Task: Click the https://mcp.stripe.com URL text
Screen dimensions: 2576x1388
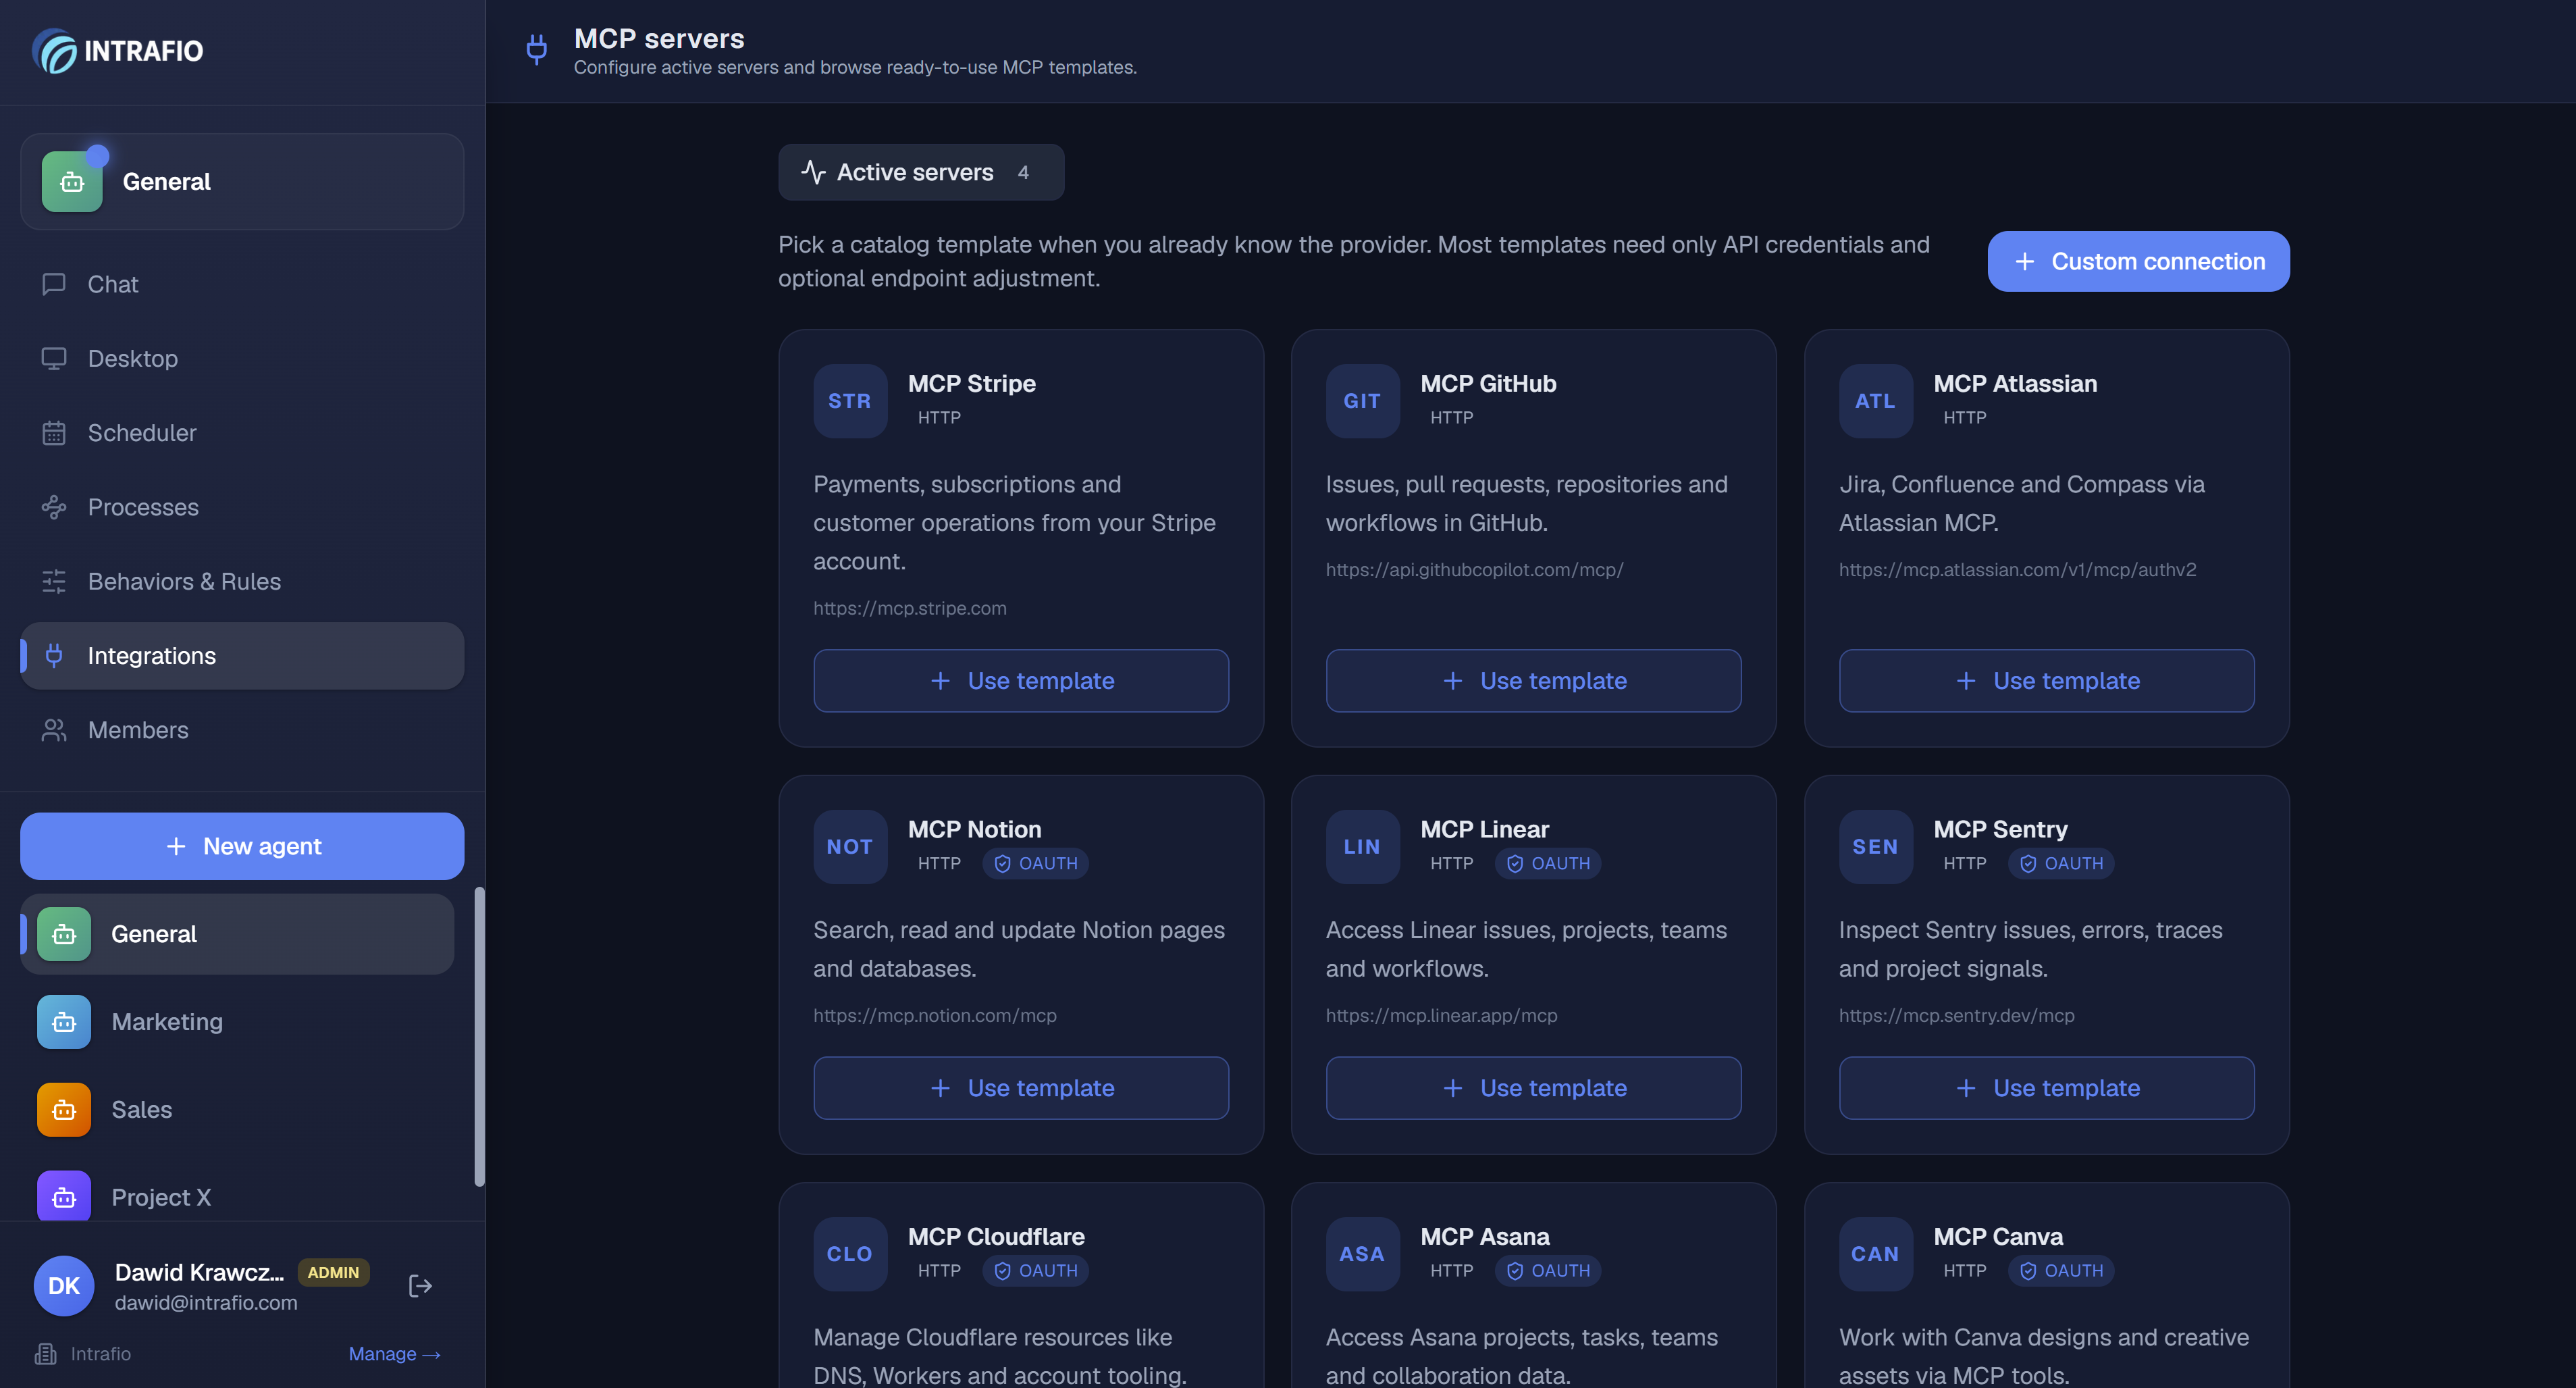Action: click(909, 608)
